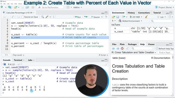Click the Source button
175x98 pixels.
[95, 17]
